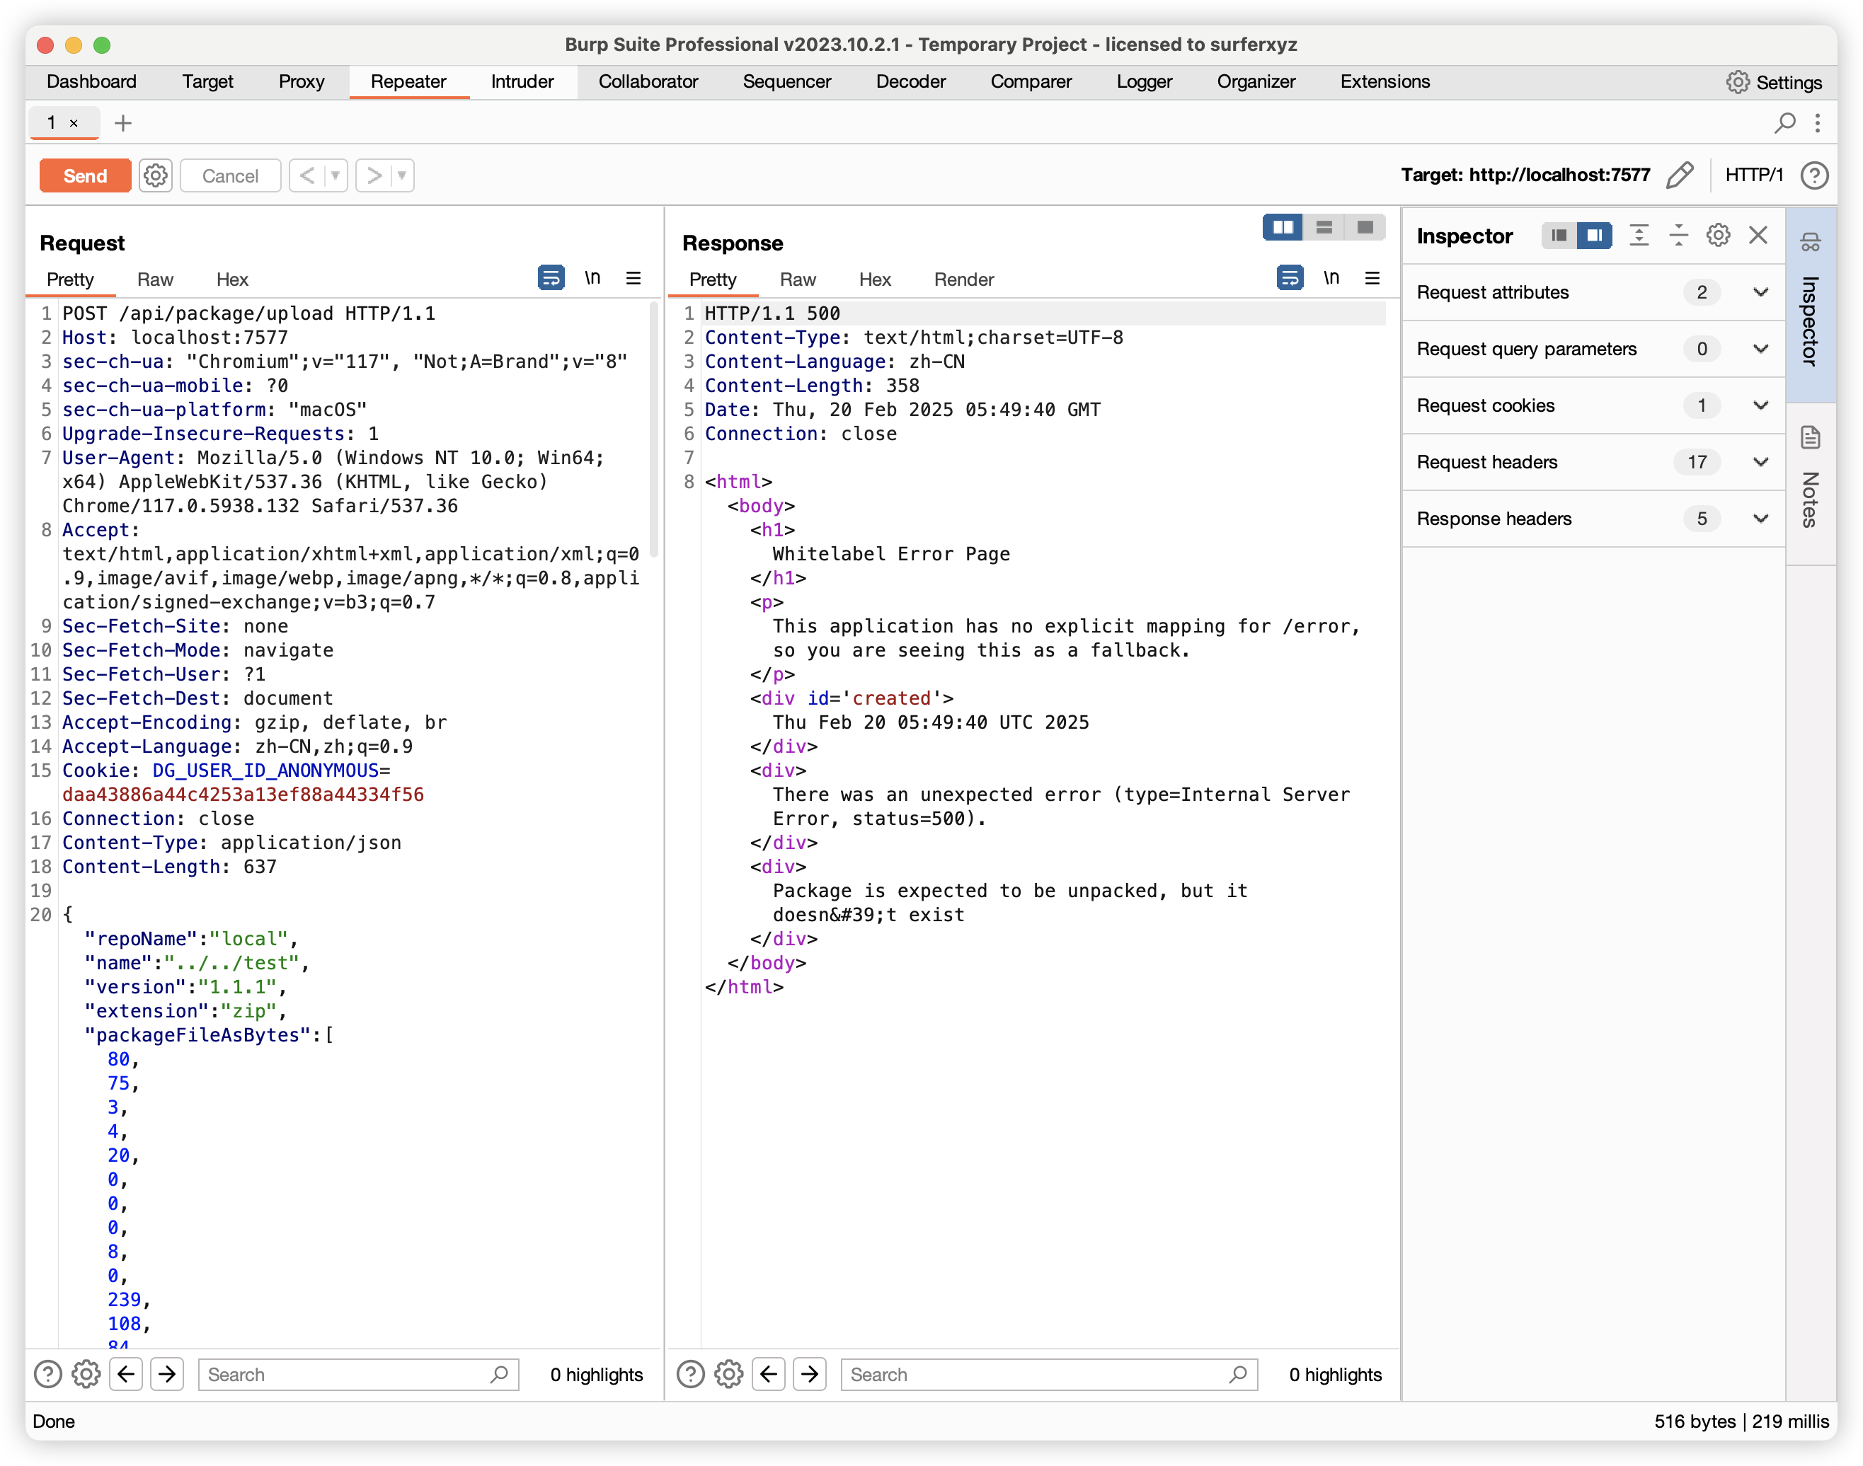Click Inspector side tab
Screen dimensions: 1863x1466
coord(1811,305)
